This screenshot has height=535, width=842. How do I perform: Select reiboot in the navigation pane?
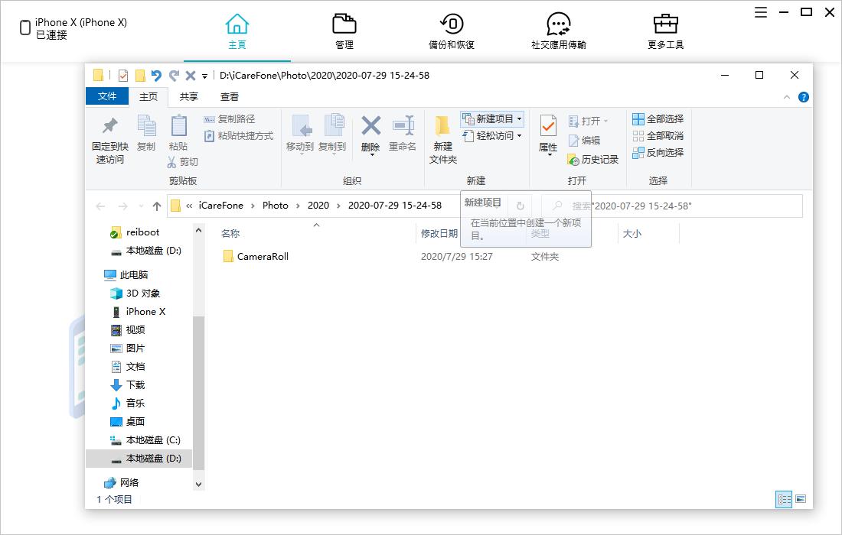(x=135, y=232)
